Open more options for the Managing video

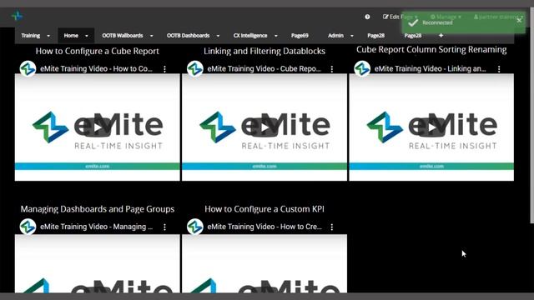(165, 227)
